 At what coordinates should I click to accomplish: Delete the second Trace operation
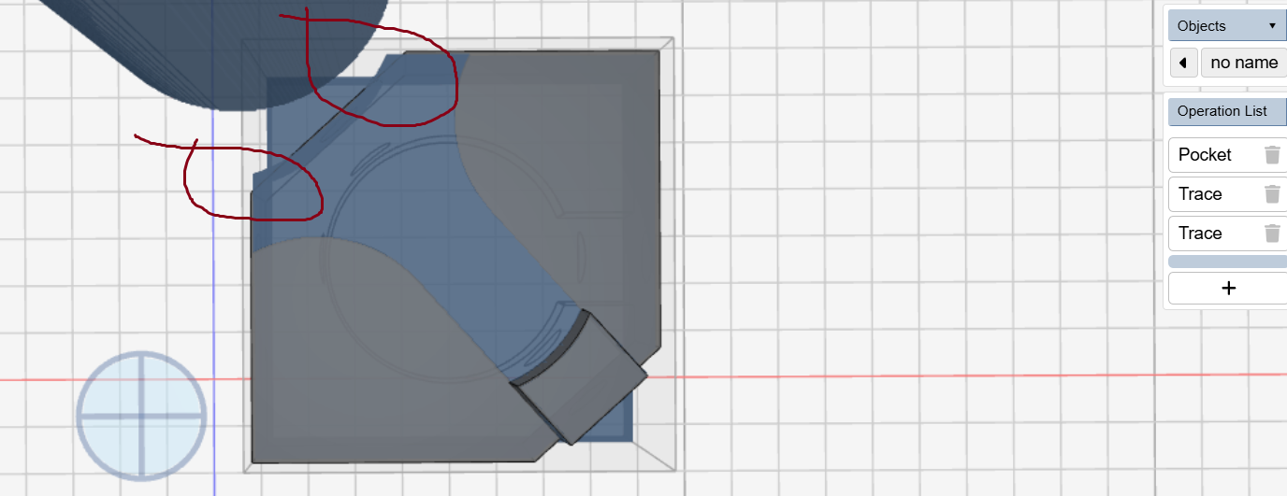[1272, 234]
